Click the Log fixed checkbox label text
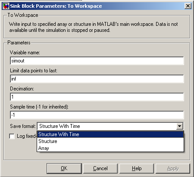Screen dimensions: 194x177 point(26,136)
